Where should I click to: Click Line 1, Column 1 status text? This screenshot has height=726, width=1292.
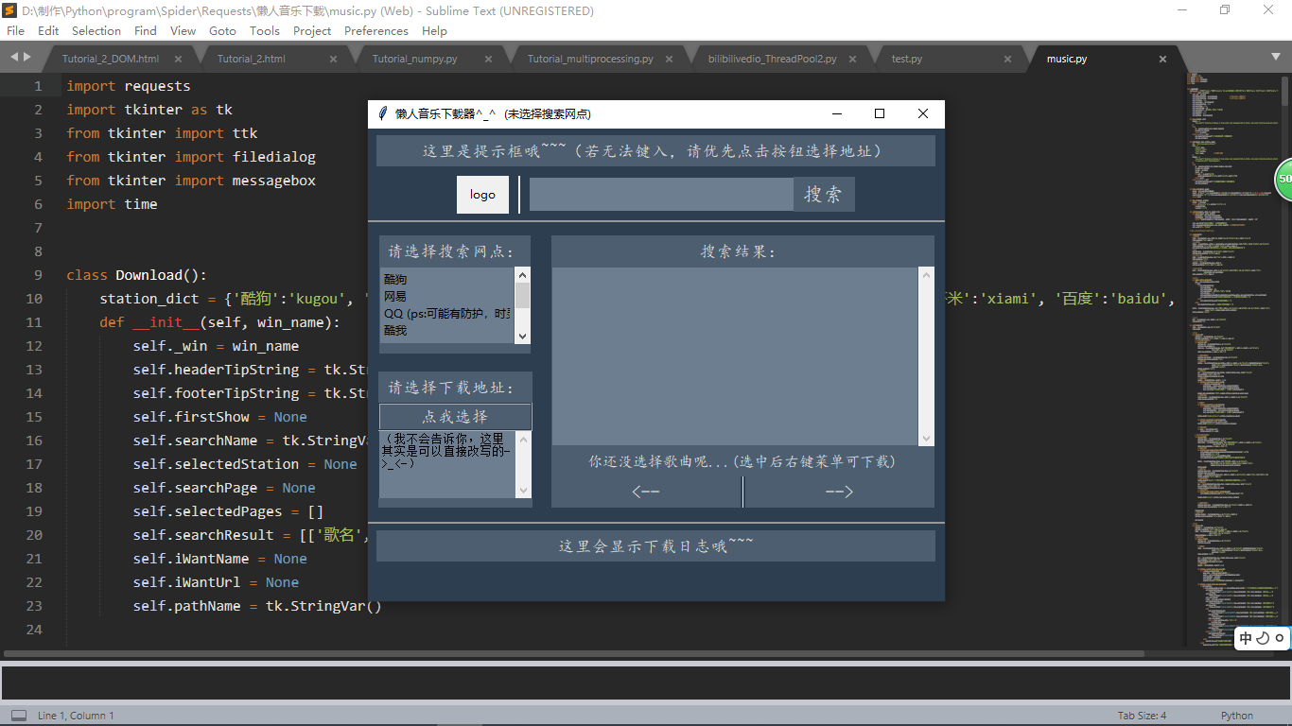click(x=76, y=716)
